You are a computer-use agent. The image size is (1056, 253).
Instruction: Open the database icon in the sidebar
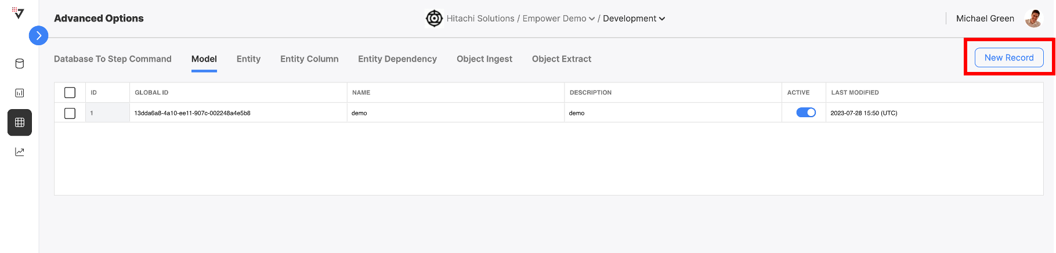point(20,64)
